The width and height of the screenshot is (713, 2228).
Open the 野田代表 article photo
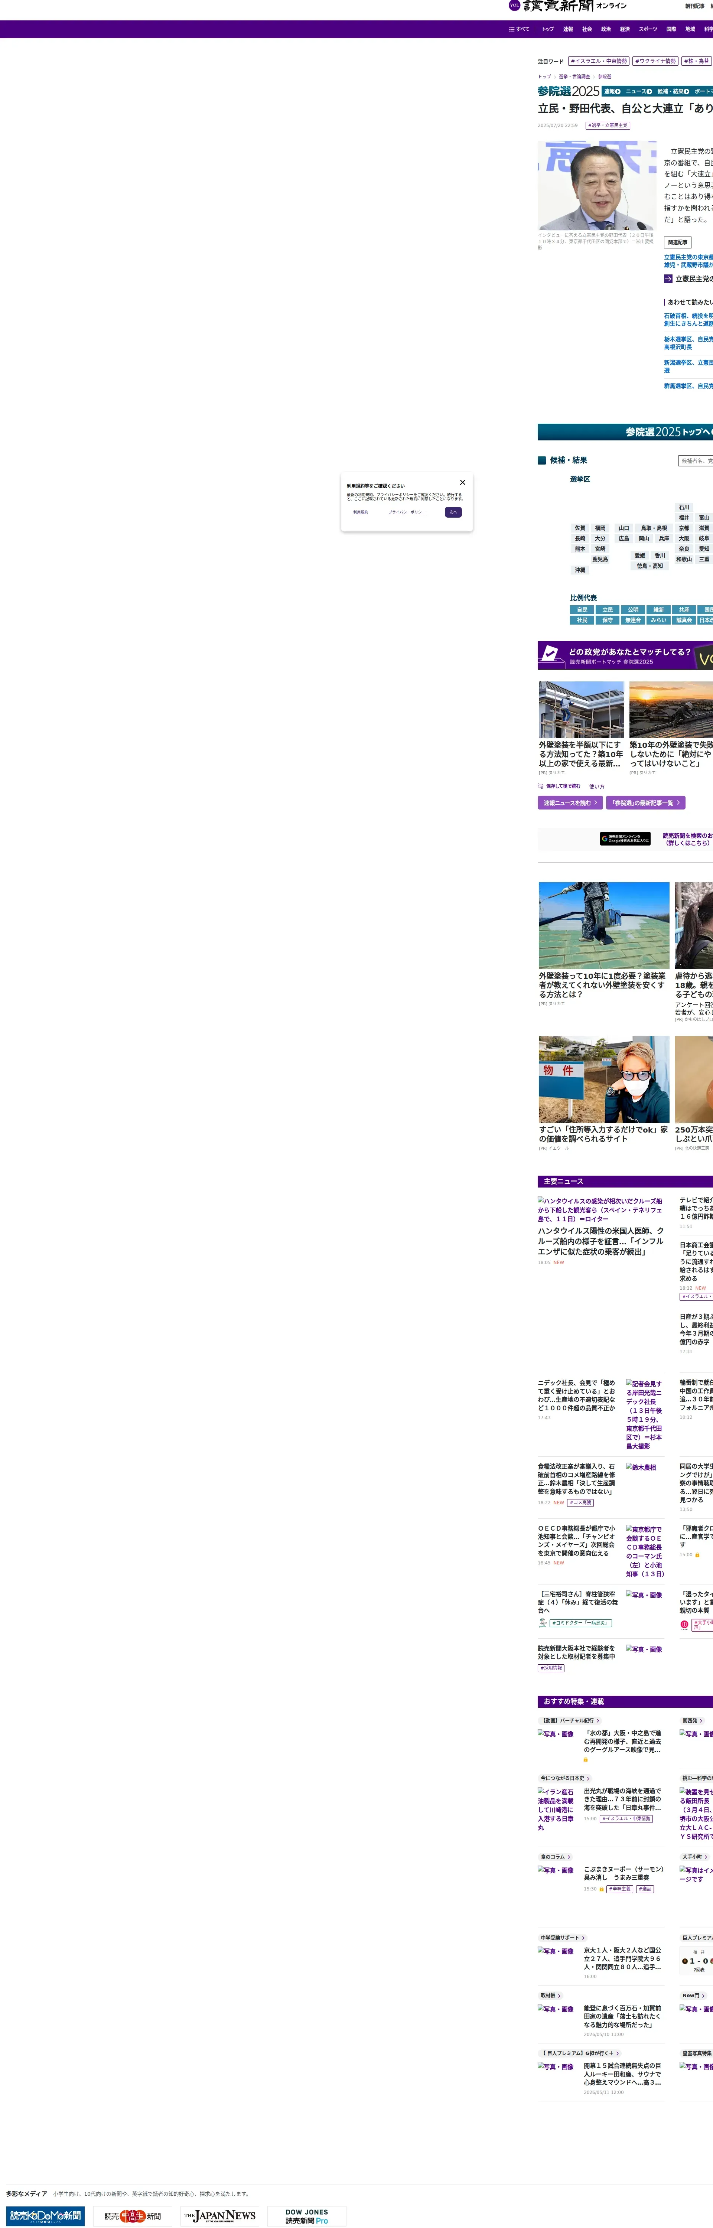[x=597, y=185]
